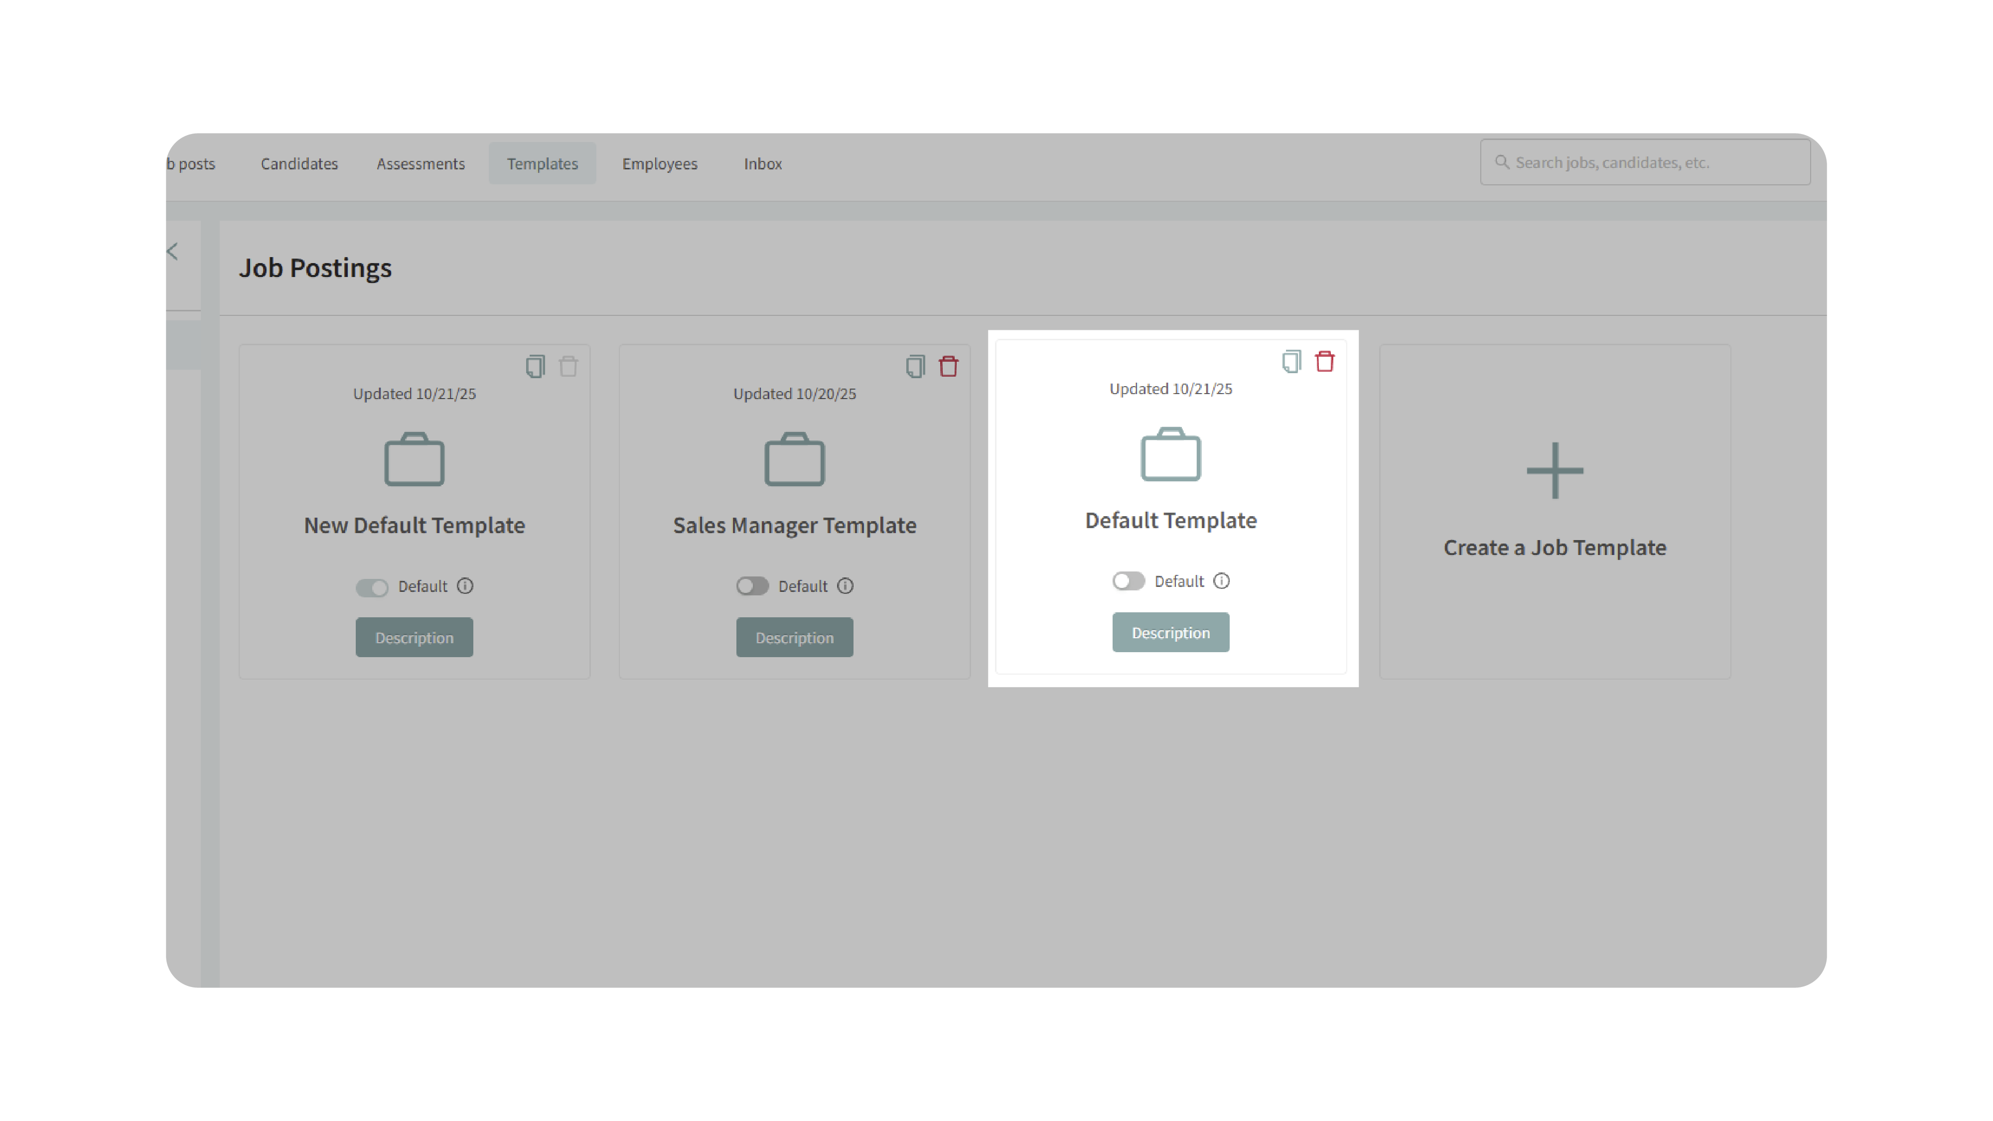The width and height of the screenshot is (1993, 1121).
Task: Switch to the Assessments tab
Action: (x=421, y=163)
